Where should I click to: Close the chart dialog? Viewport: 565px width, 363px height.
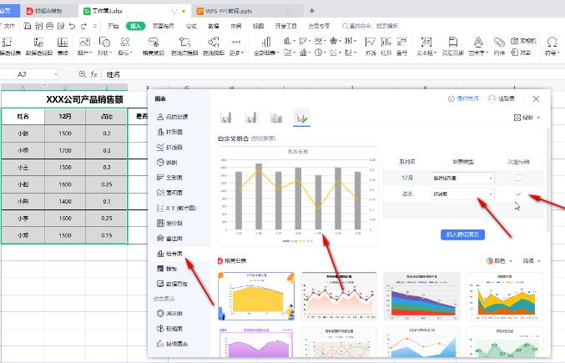pyautogui.click(x=536, y=98)
